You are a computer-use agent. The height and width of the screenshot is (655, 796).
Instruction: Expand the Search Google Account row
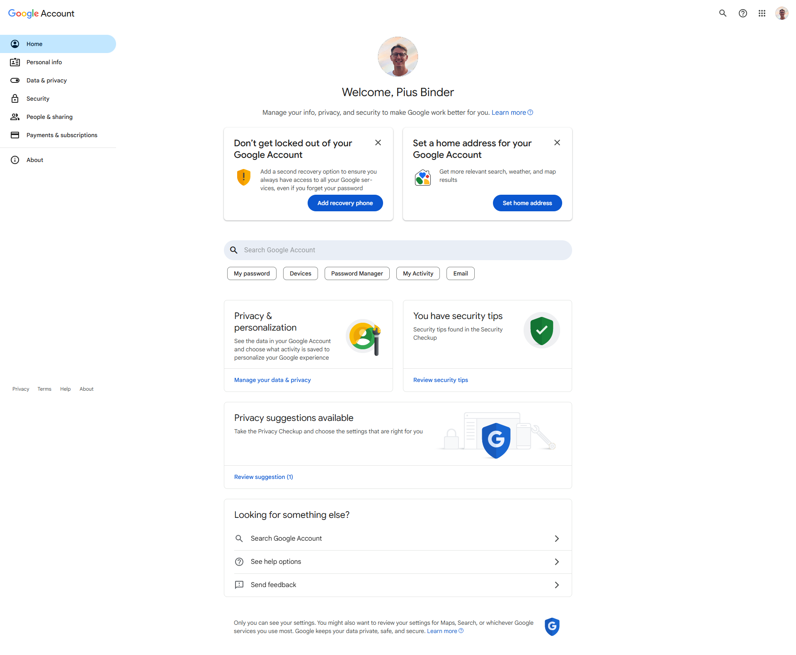(x=557, y=539)
